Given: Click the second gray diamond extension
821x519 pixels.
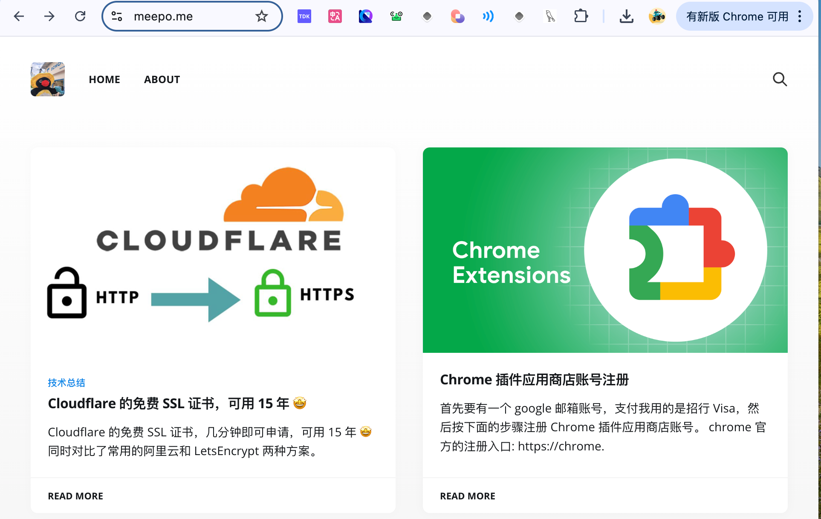Looking at the screenshot, I should [x=519, y=17].
